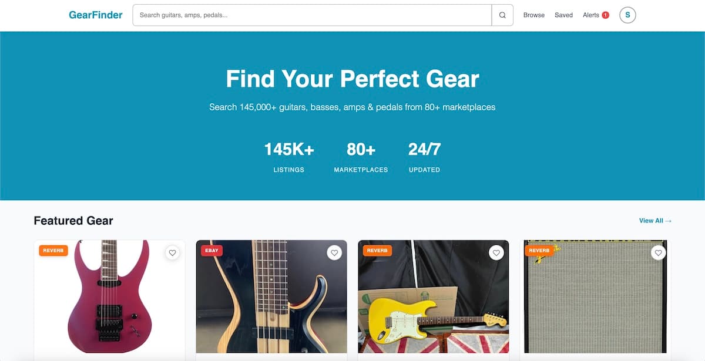Click the red Alerts notification badge
Image resolution: width=705 pixels, height=361 pixels.
pyautogui.click(x=605, y=15)
